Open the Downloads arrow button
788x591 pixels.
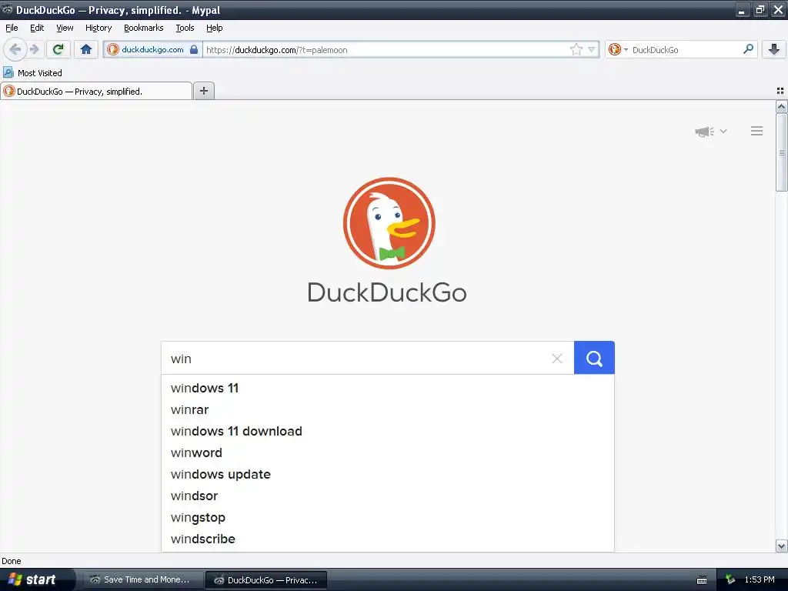774,49
